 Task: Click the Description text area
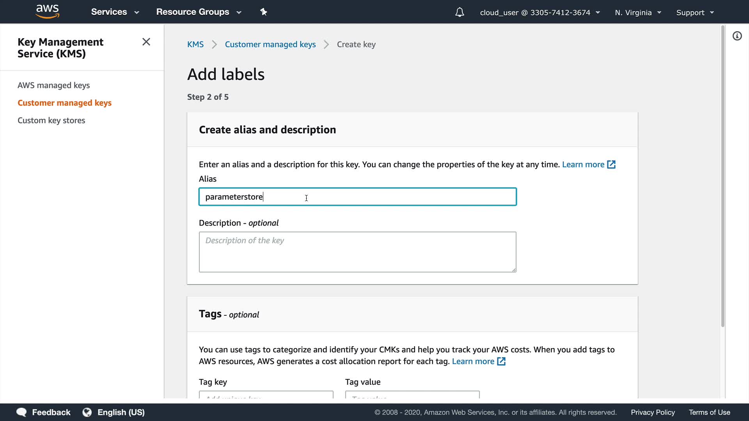(x=357, y=252)
